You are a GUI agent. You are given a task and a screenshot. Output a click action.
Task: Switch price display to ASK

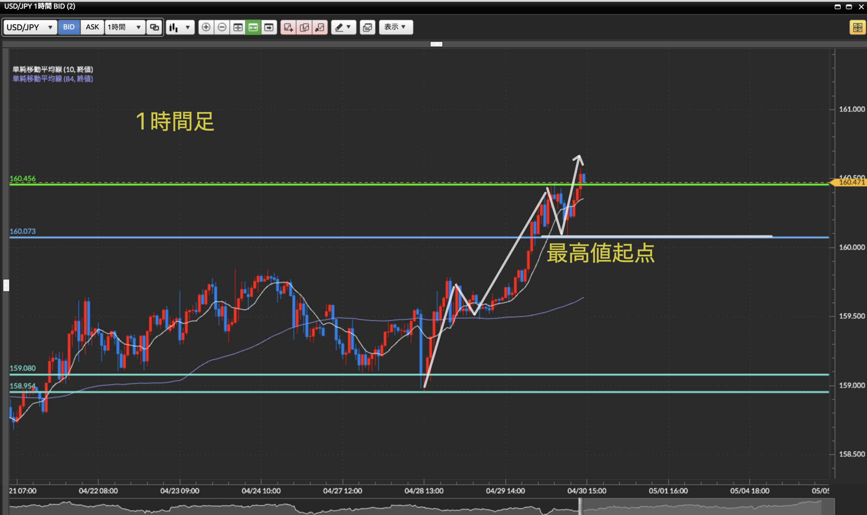(x=92, y=27)
